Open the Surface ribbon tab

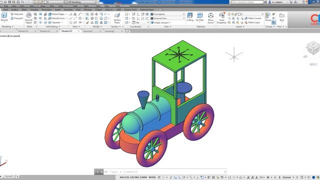(14, 9)
